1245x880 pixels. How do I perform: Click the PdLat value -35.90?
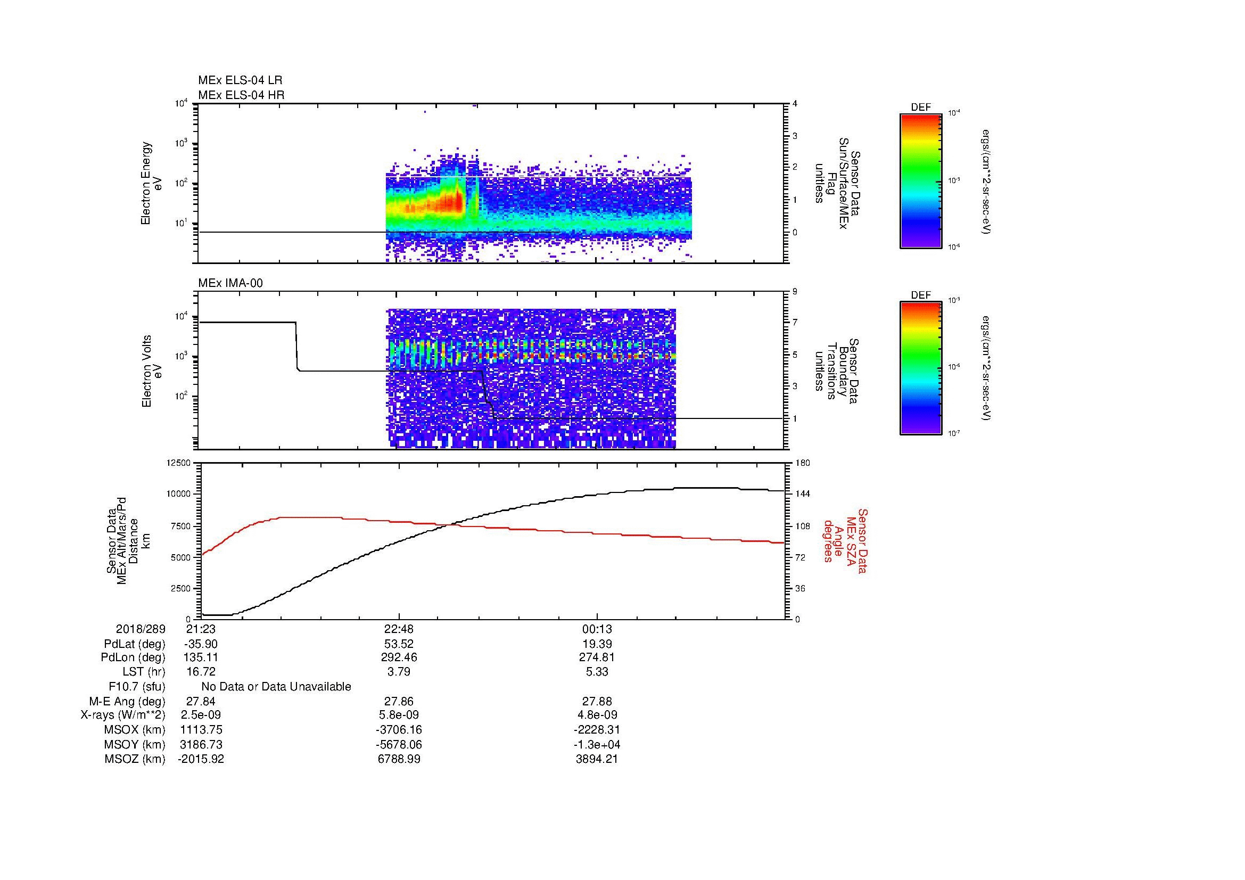(x=201, y=644)
